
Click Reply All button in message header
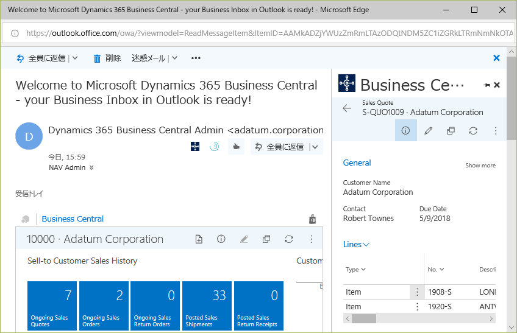tap(280, 147)
